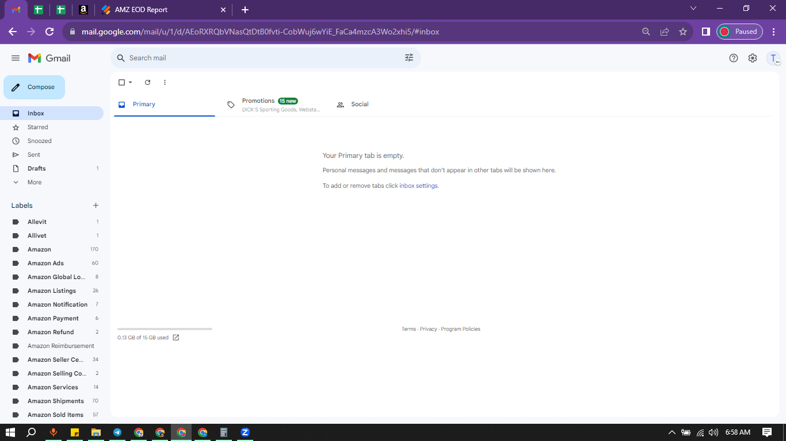This screenshot has height=441, width=786.
Task: Open the inbox settings link
Action: tap(418, 186)
